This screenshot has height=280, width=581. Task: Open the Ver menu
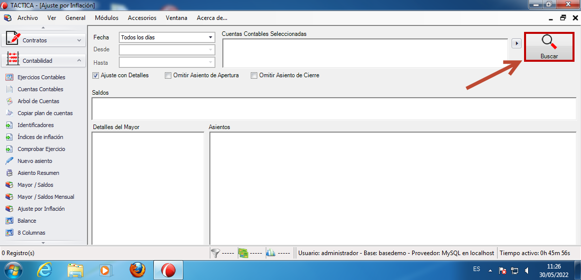[x=51, y=18]
